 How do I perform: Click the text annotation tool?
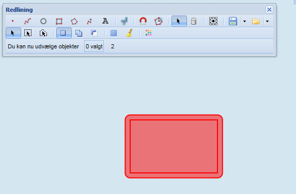pyautogui.click(x=105, y=21)
